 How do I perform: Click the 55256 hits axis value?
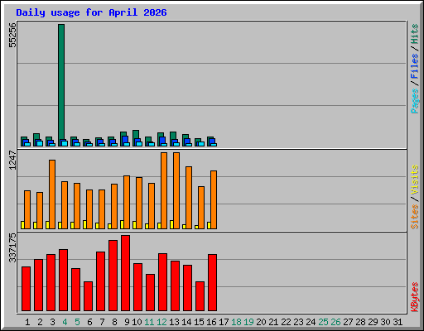(12, 35)
